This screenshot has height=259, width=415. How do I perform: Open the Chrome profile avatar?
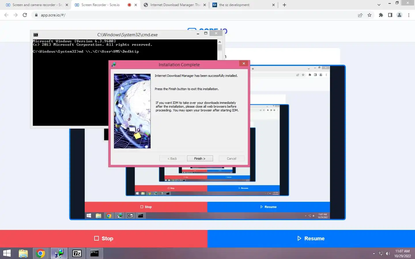399,15
